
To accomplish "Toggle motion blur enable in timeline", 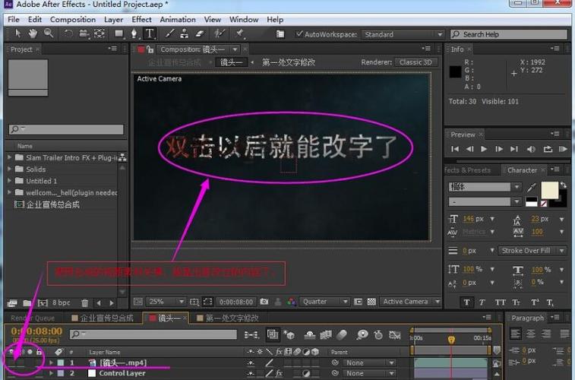I will coord(342,334).
